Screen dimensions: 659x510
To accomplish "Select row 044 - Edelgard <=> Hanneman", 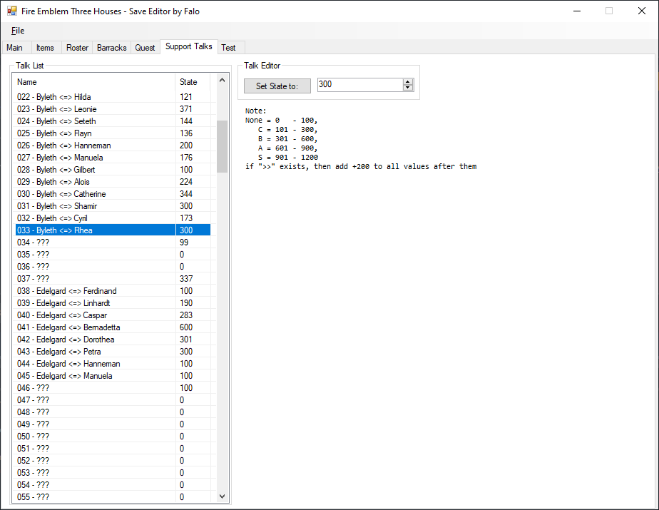I will 113,364.
